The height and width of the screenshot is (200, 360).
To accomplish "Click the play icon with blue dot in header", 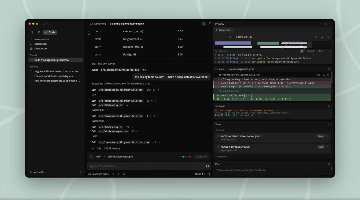I will click(209, 23).
